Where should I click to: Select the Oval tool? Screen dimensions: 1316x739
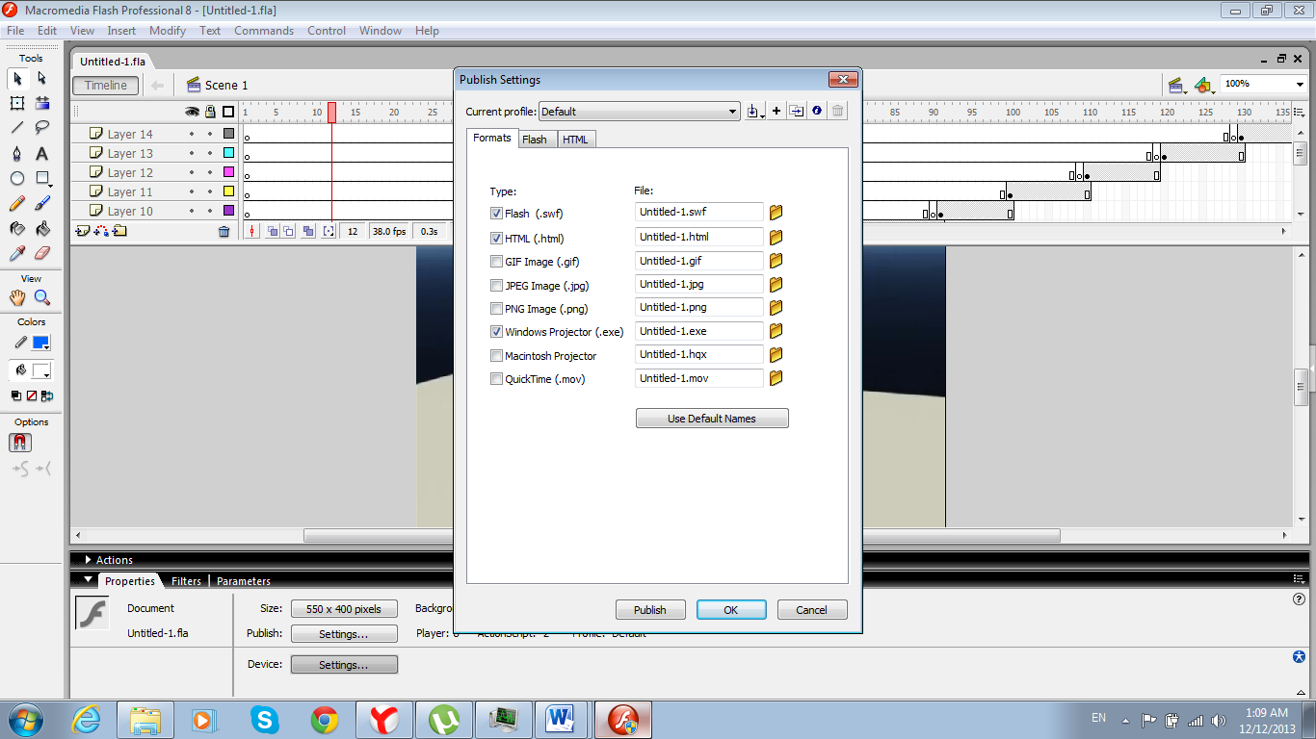point(17,178)
